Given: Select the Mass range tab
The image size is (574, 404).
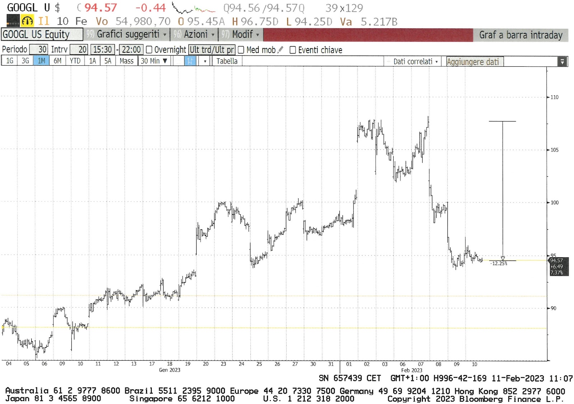Looking at the screenshot, I should (126, 61).
